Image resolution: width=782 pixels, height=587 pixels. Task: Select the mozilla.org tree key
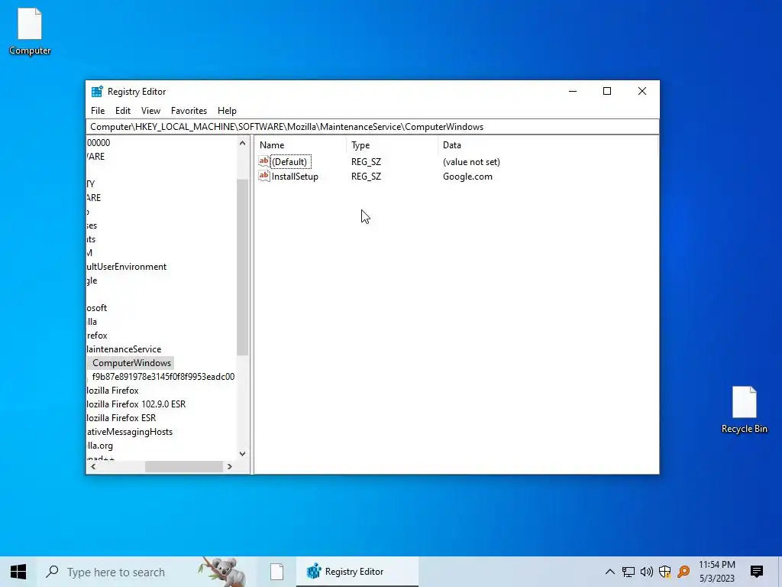coord(99,446)
